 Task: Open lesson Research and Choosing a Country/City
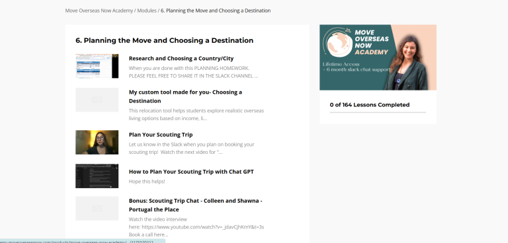(181, 58)
